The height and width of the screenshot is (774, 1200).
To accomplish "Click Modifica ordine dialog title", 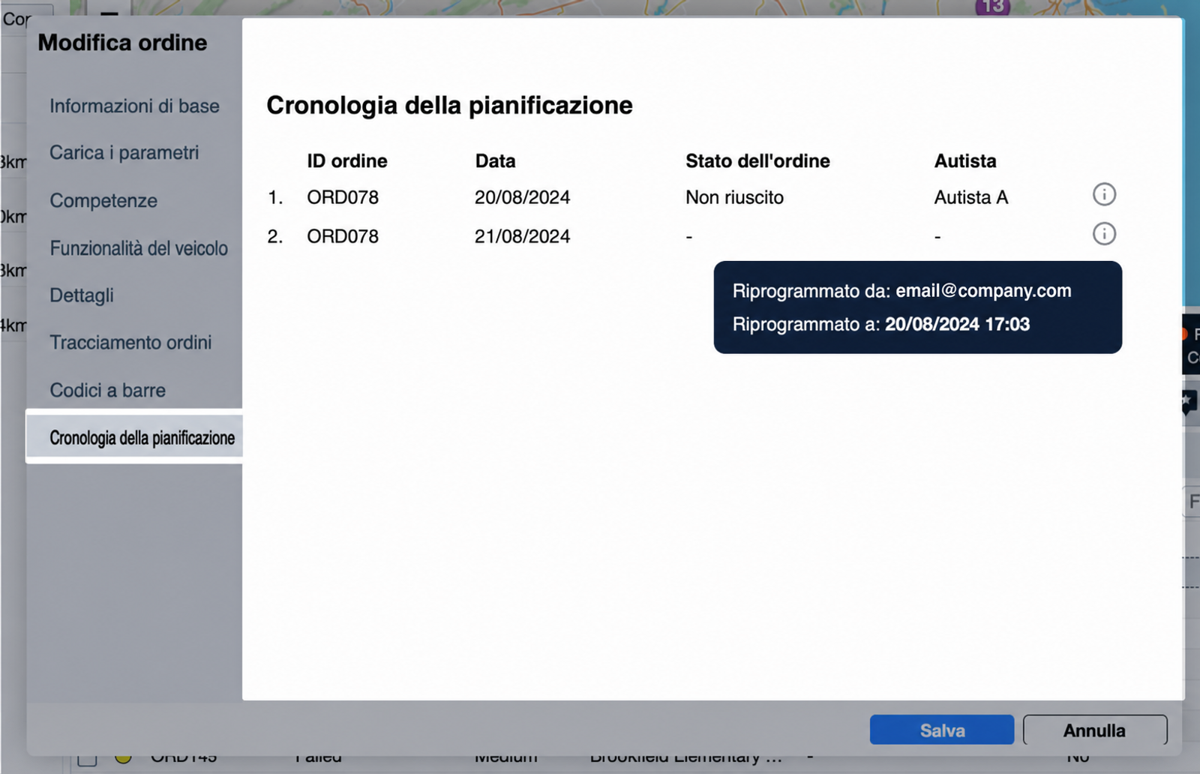I will [122, 43].
